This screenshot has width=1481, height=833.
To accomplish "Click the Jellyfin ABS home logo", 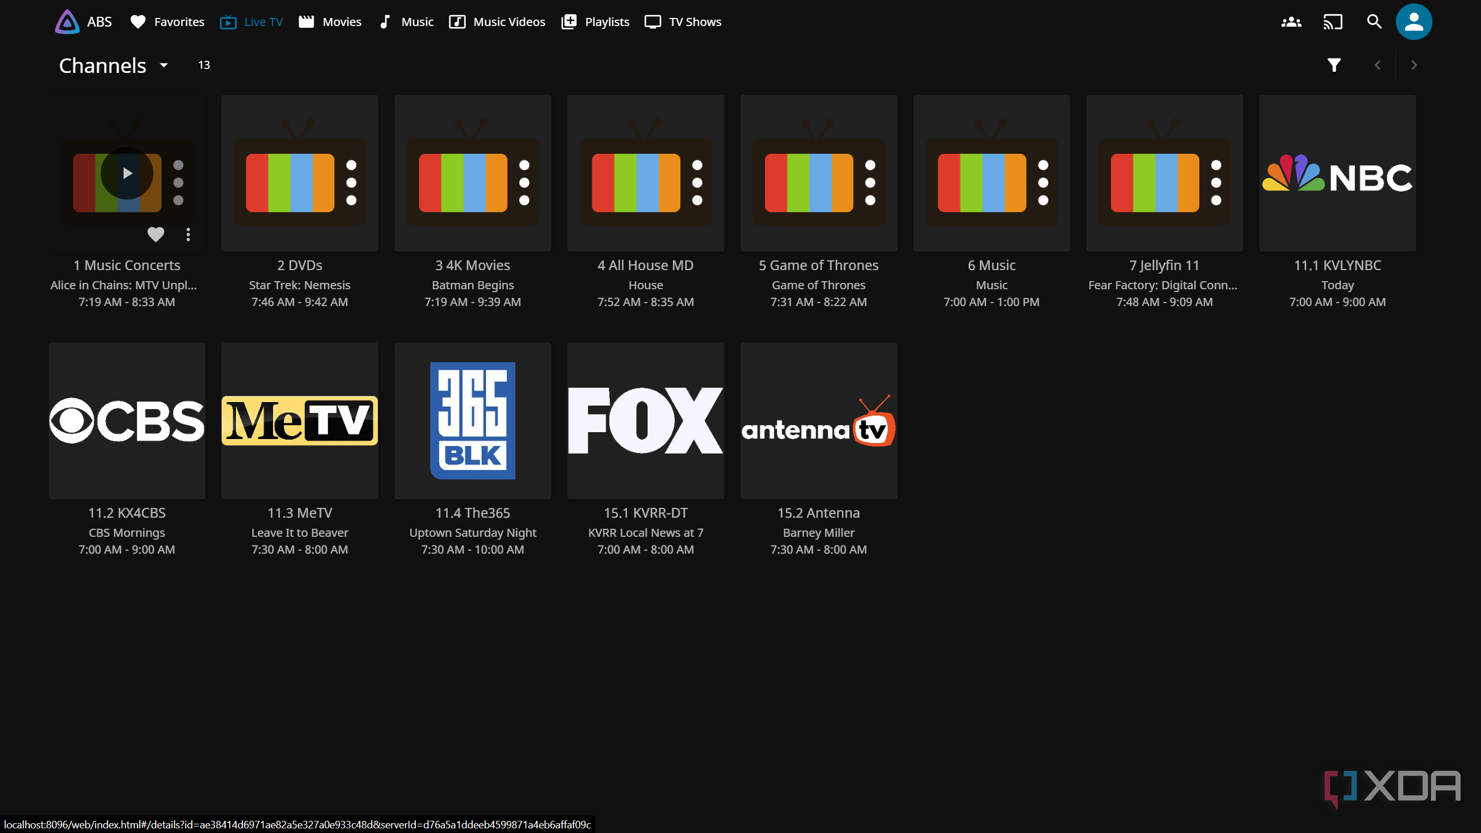I will (83, 22).
